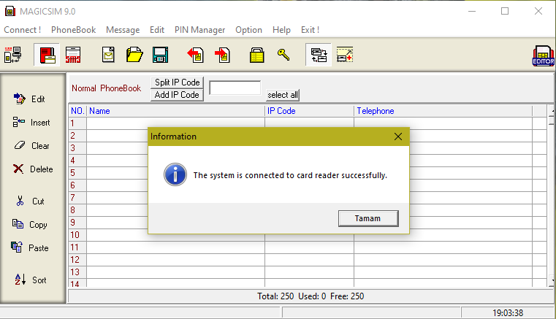Click the Clear sidebar button

pyautogui.click(x=31, y=146)
